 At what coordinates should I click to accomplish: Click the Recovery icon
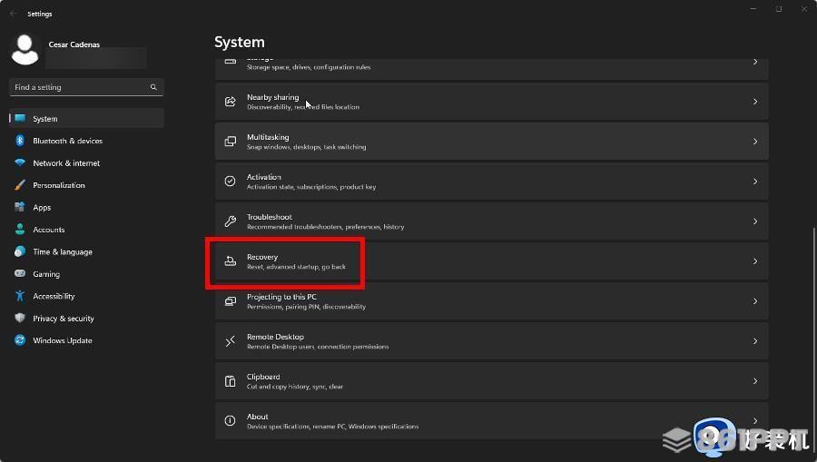(x=231, y=261)
